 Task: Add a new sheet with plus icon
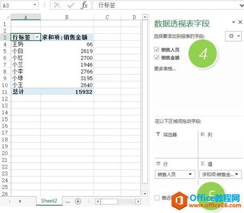coord(78,201)
